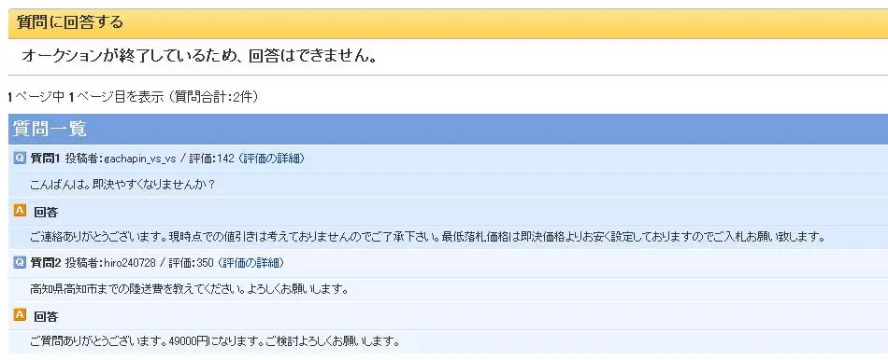
Task: Select the 質問に回答する header
Action: (448, 23)
